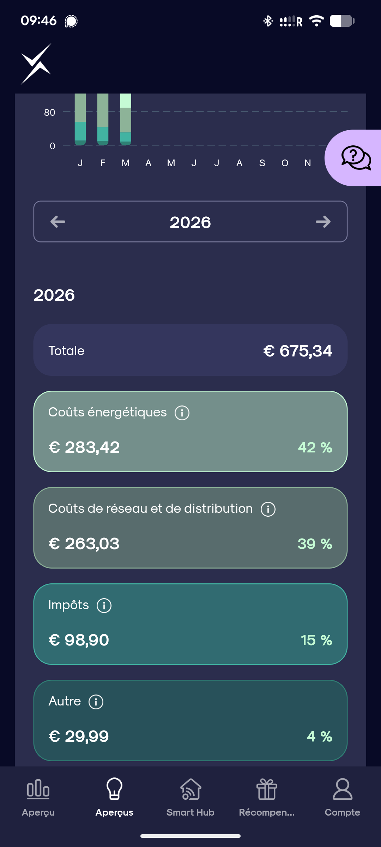Open the help chat bubble
This screenshot has width=381, height=847.
pyautogui.click(x=356, y=158)
